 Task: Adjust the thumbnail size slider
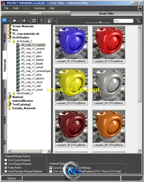(100, 22)
